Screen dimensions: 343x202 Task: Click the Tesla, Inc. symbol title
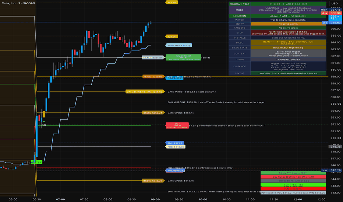click(x=19, y=3)
